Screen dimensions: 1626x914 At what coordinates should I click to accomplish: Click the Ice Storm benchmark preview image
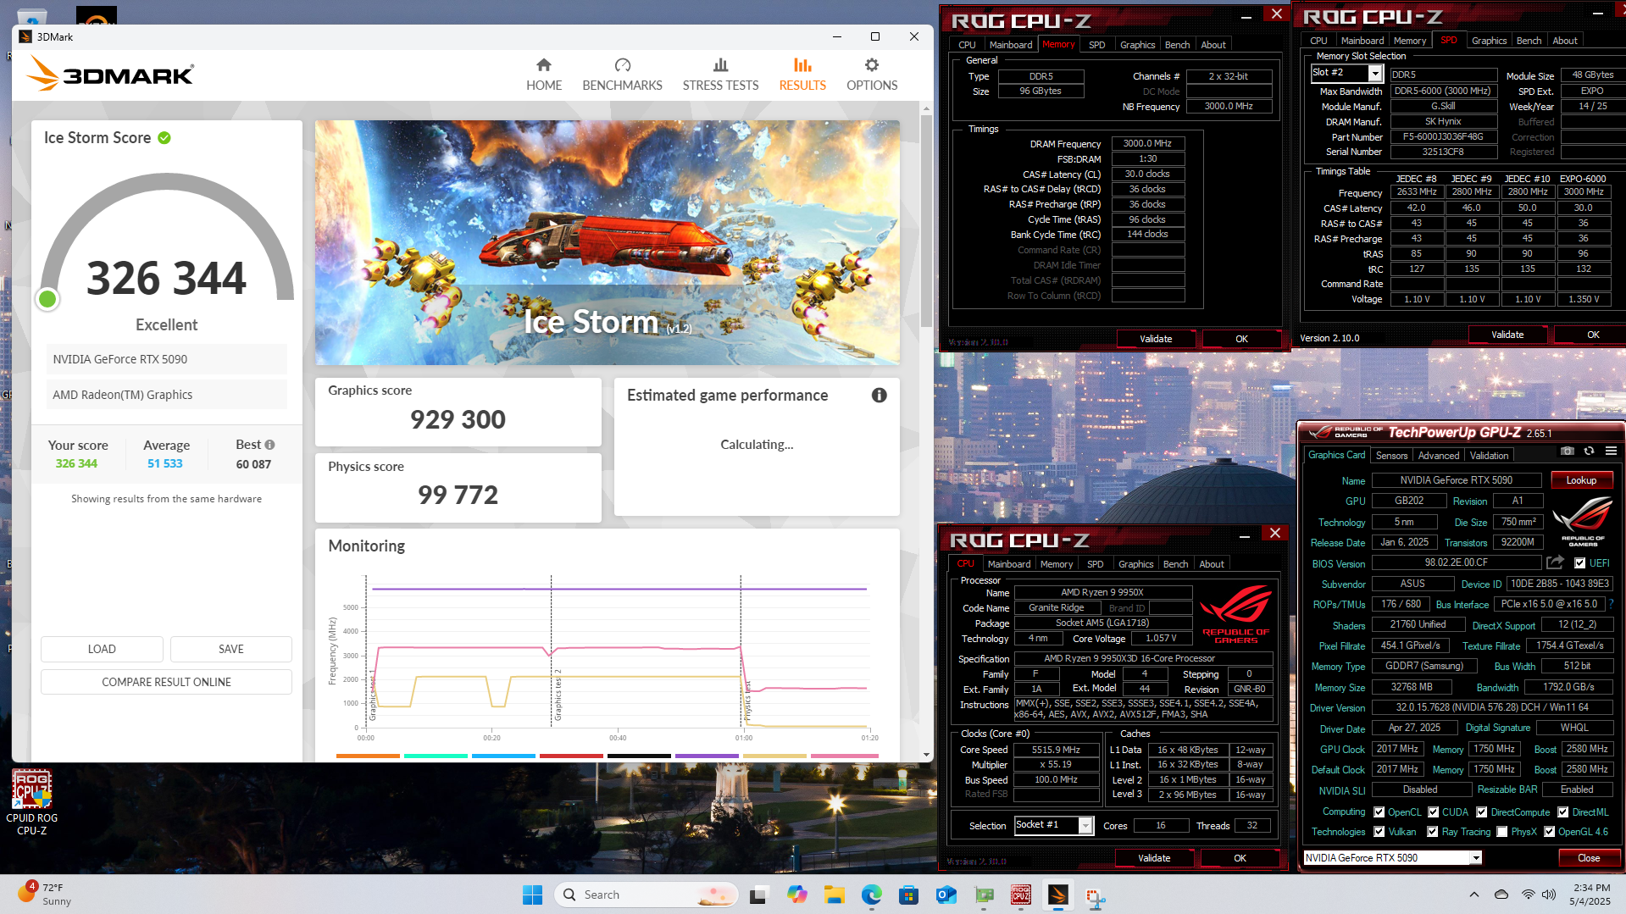607,242
